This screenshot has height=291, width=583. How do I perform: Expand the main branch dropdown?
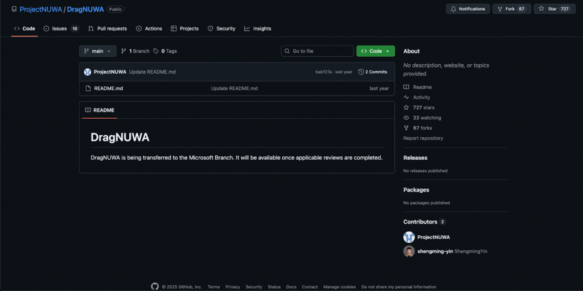(x=97, y=51)
